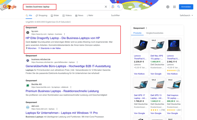Click Von Google under Dell XPS 13
197x120 pixels.
coord(156,113)
